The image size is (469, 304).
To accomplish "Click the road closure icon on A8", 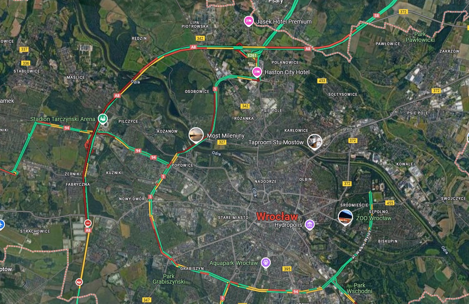I will pos(88,223).
